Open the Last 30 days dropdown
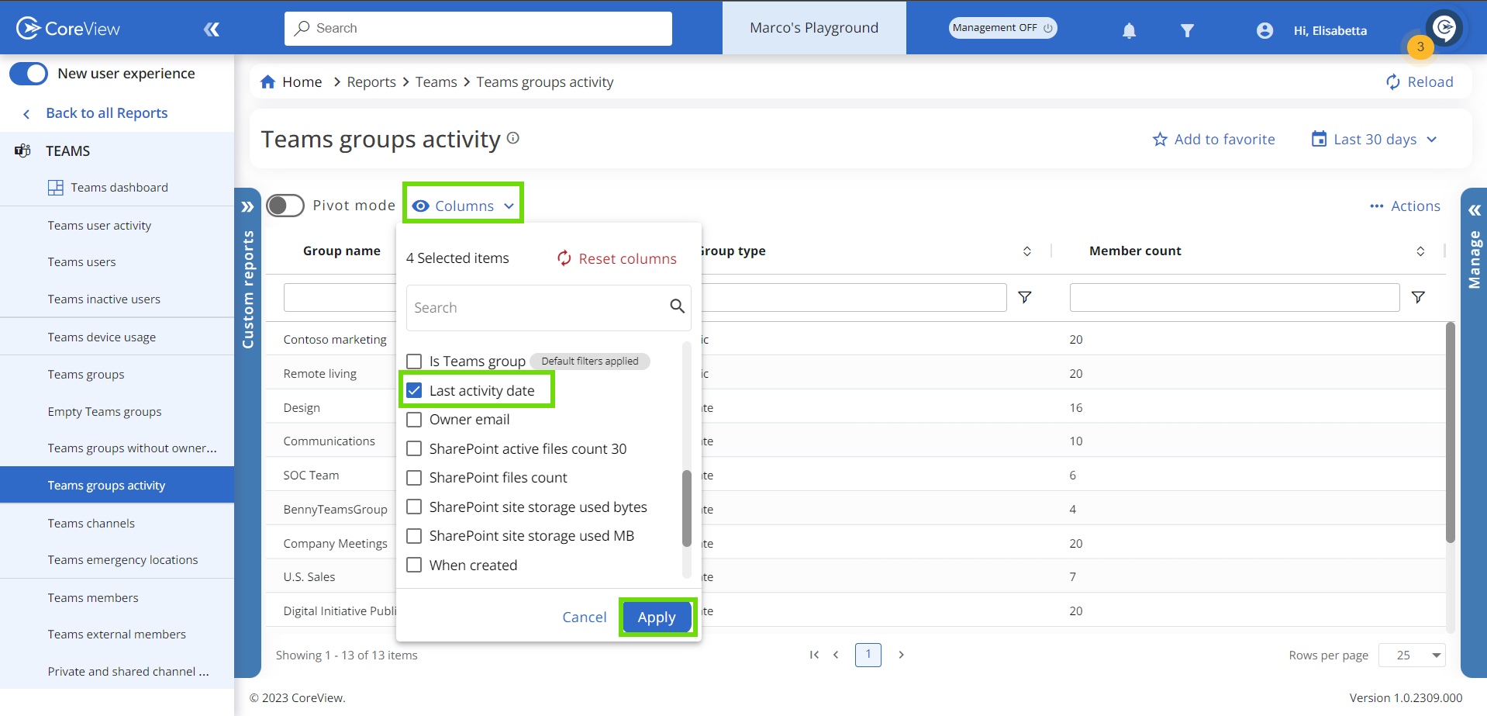This screenshot has width=1487, height=716. pos(1375,140)
